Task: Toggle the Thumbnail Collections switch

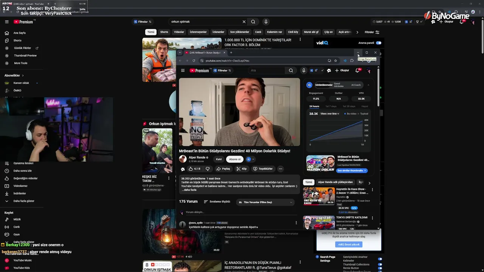Action: [380, 264]
